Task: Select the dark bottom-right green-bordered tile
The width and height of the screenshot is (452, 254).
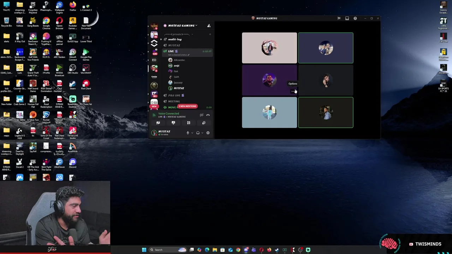Action: [326, 113]
